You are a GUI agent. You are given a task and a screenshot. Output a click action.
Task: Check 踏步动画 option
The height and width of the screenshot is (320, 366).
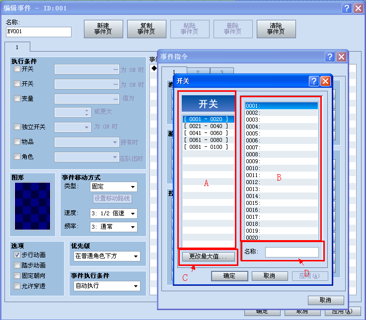click(17, 265)
